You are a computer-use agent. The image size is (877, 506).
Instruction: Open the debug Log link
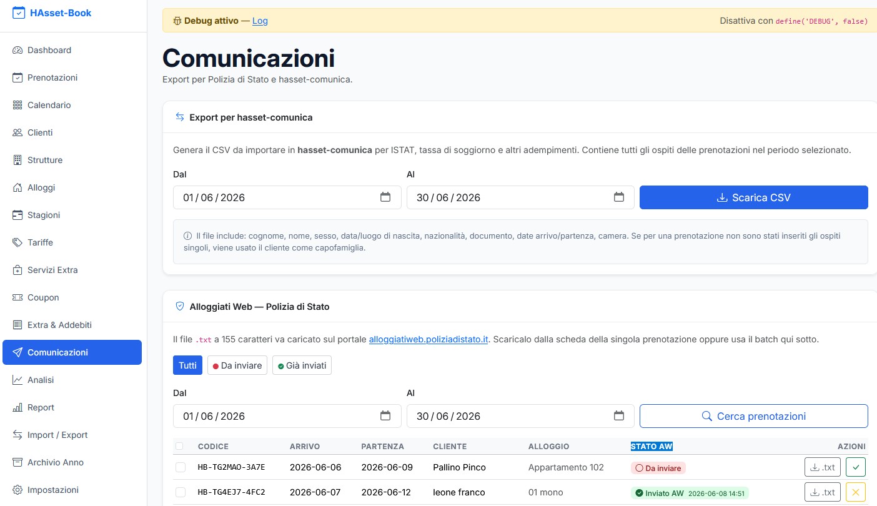[x=260, y=21]
